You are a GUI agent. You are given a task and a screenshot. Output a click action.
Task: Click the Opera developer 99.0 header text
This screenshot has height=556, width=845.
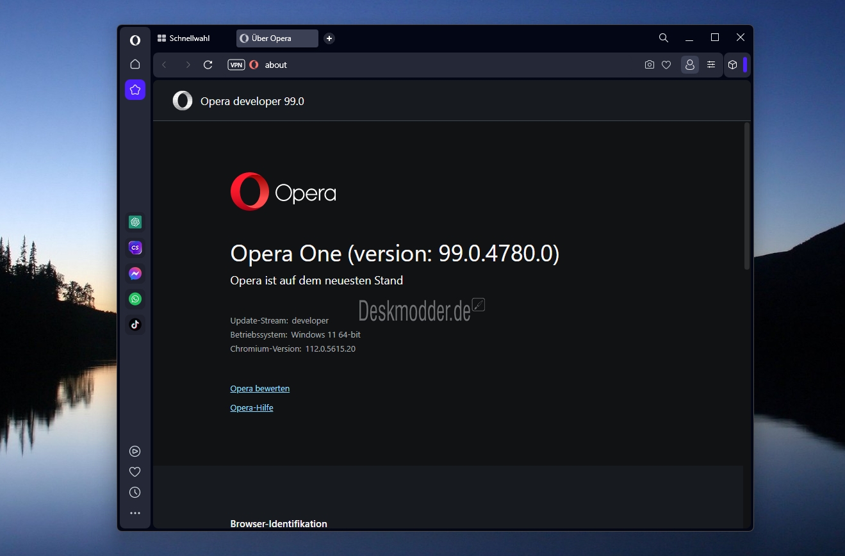coord(252,101)
